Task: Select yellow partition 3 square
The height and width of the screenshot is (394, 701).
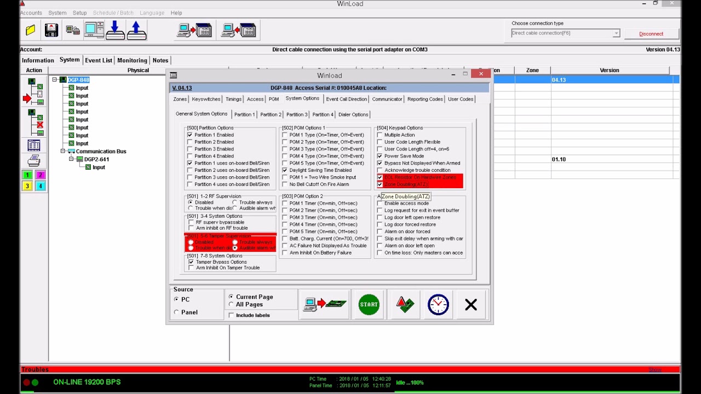Action: (x=27, y=186)
